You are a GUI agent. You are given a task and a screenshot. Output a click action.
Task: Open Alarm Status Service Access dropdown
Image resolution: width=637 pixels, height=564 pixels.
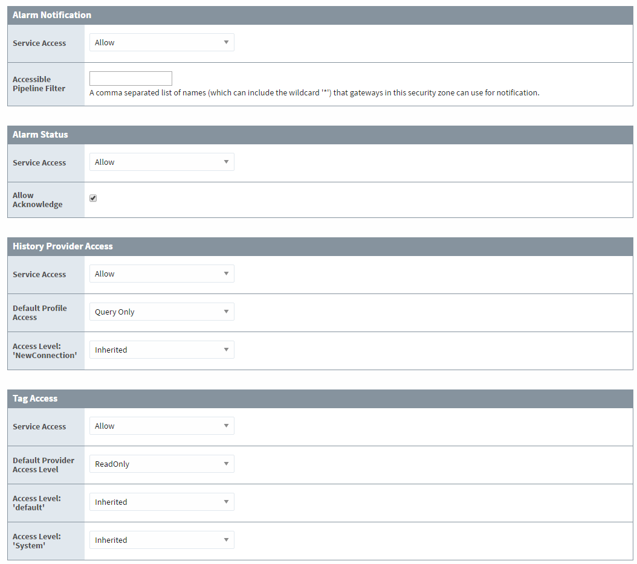tap(161, 162)
